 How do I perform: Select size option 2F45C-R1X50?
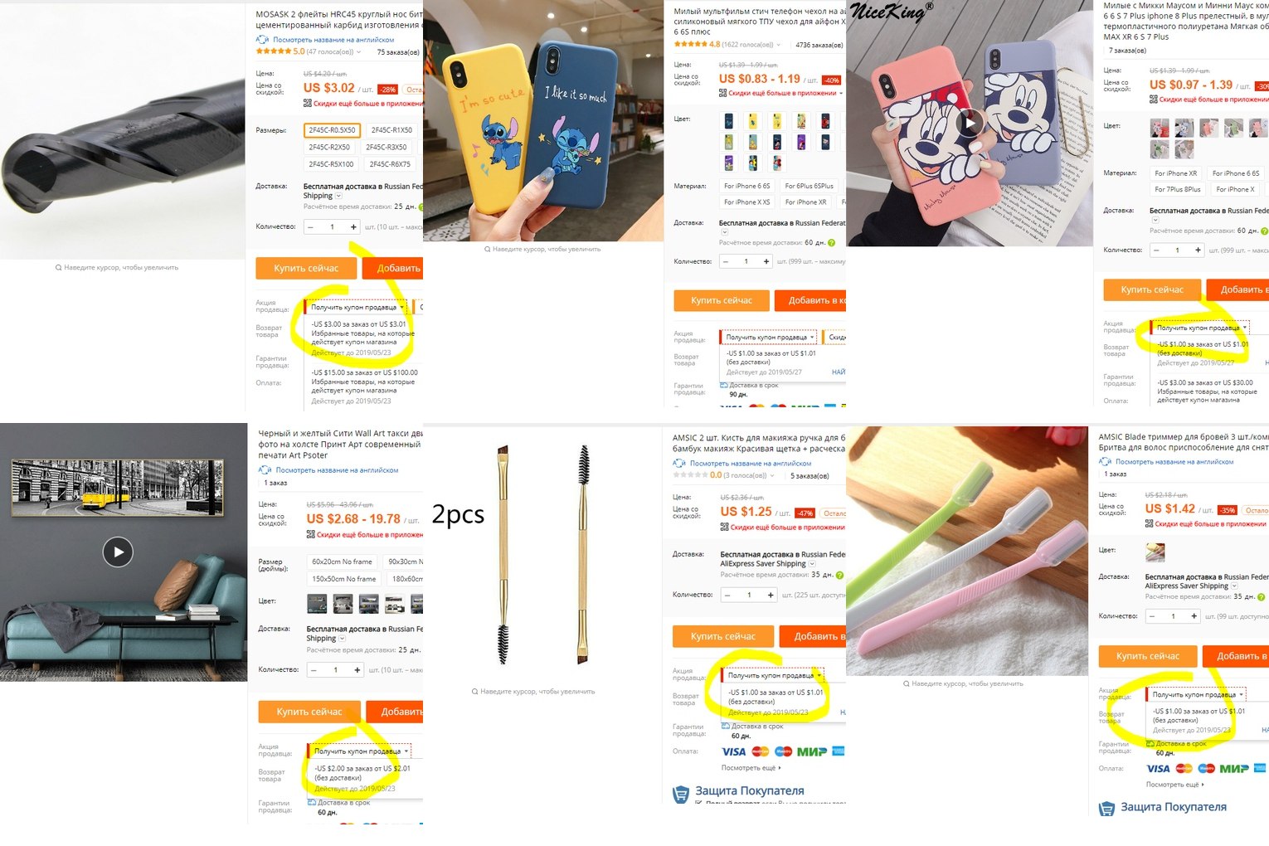391,130
